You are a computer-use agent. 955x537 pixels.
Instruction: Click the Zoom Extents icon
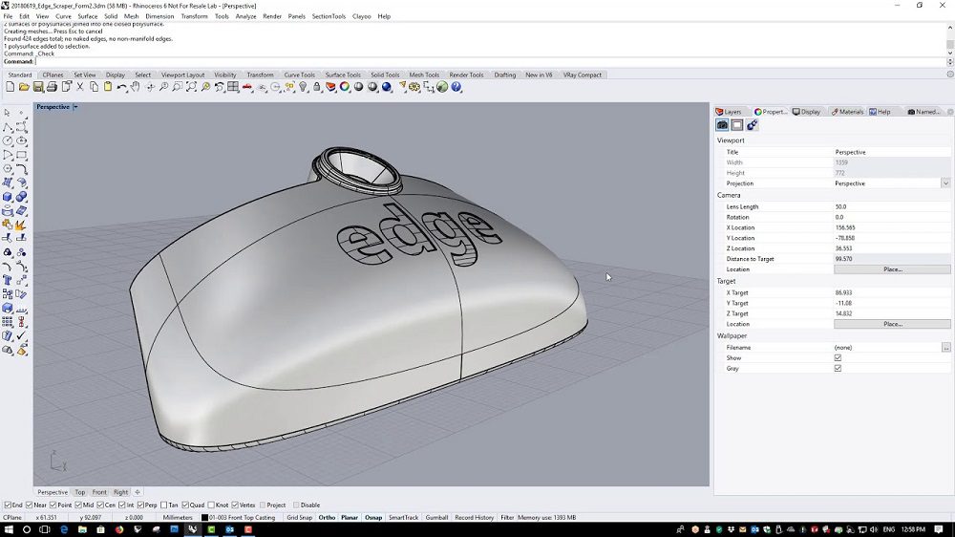pyautogui.click(x=191, y=87)
